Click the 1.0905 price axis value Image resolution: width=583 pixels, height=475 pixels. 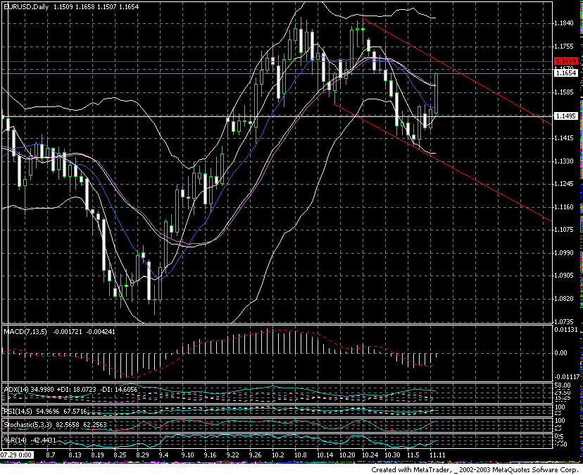coord(564,276)
